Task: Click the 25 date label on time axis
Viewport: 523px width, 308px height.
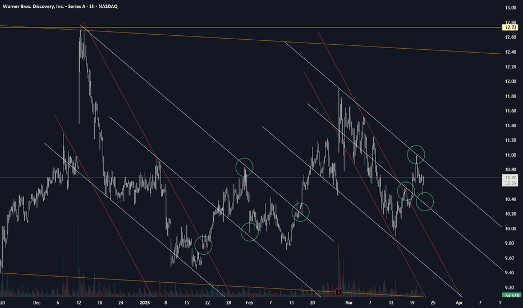Action: pyautogui.click(x=433, y=302)
